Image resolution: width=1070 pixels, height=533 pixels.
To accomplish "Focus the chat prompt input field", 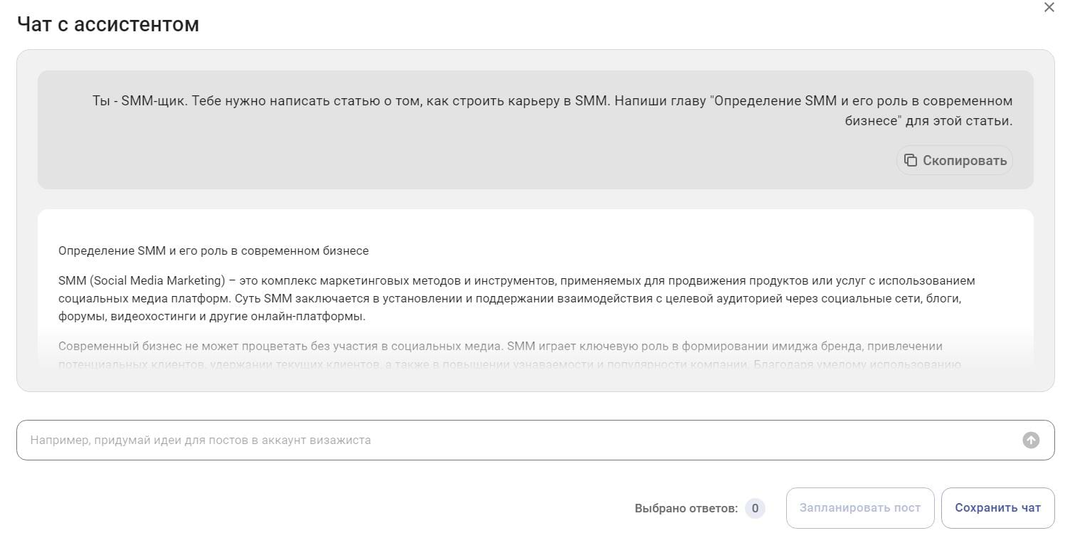I will (535, 440).
